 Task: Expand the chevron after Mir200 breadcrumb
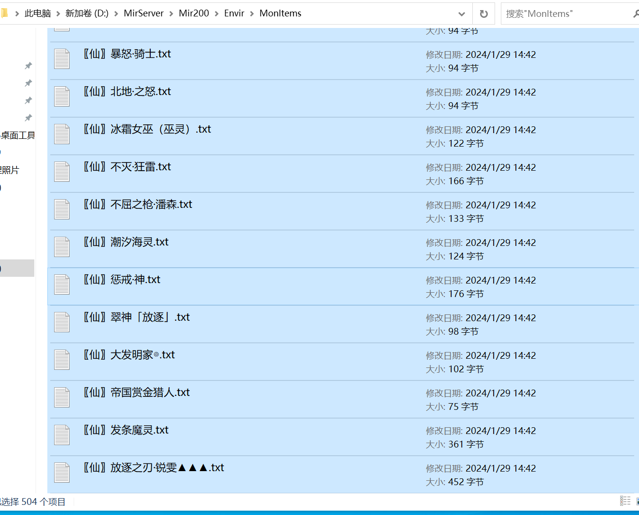216,14
